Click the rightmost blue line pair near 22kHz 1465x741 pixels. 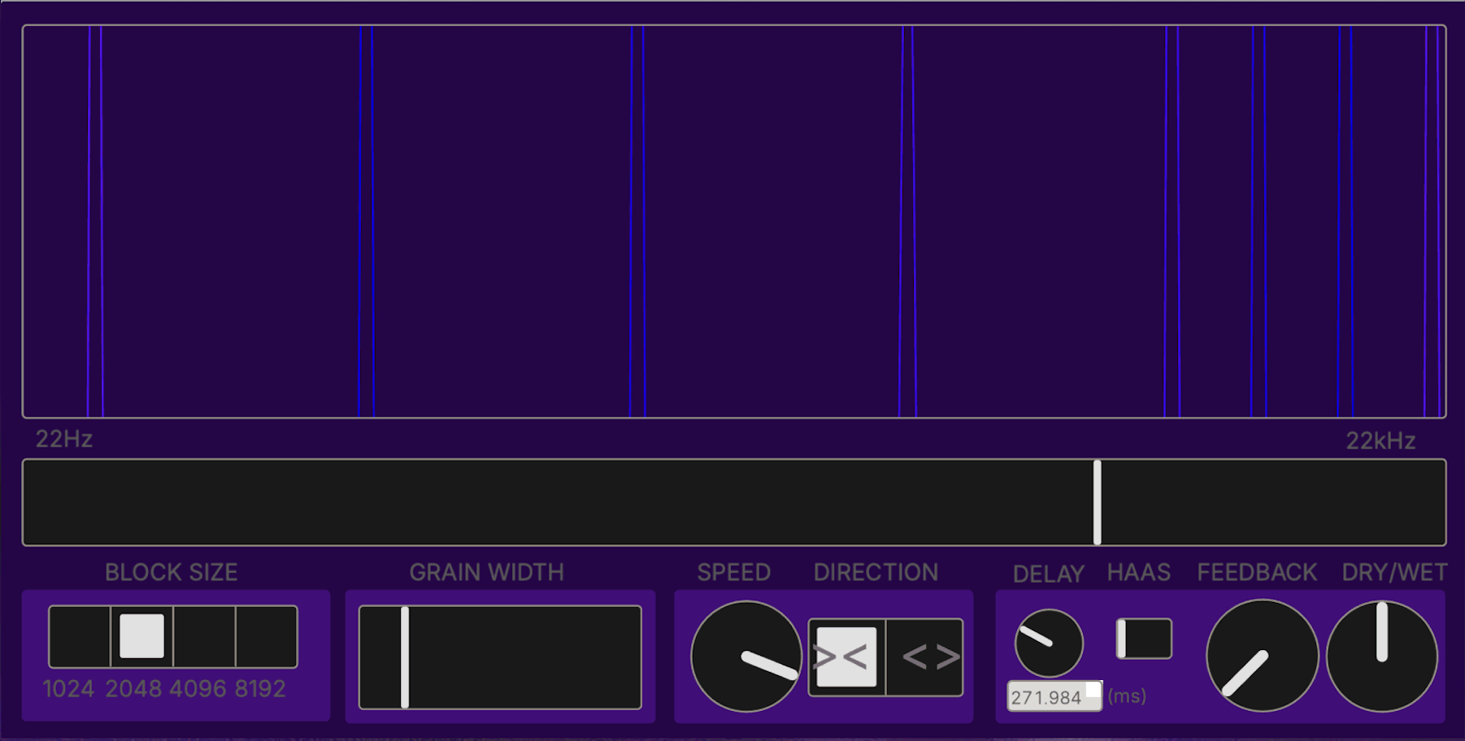coord(1432,221)
